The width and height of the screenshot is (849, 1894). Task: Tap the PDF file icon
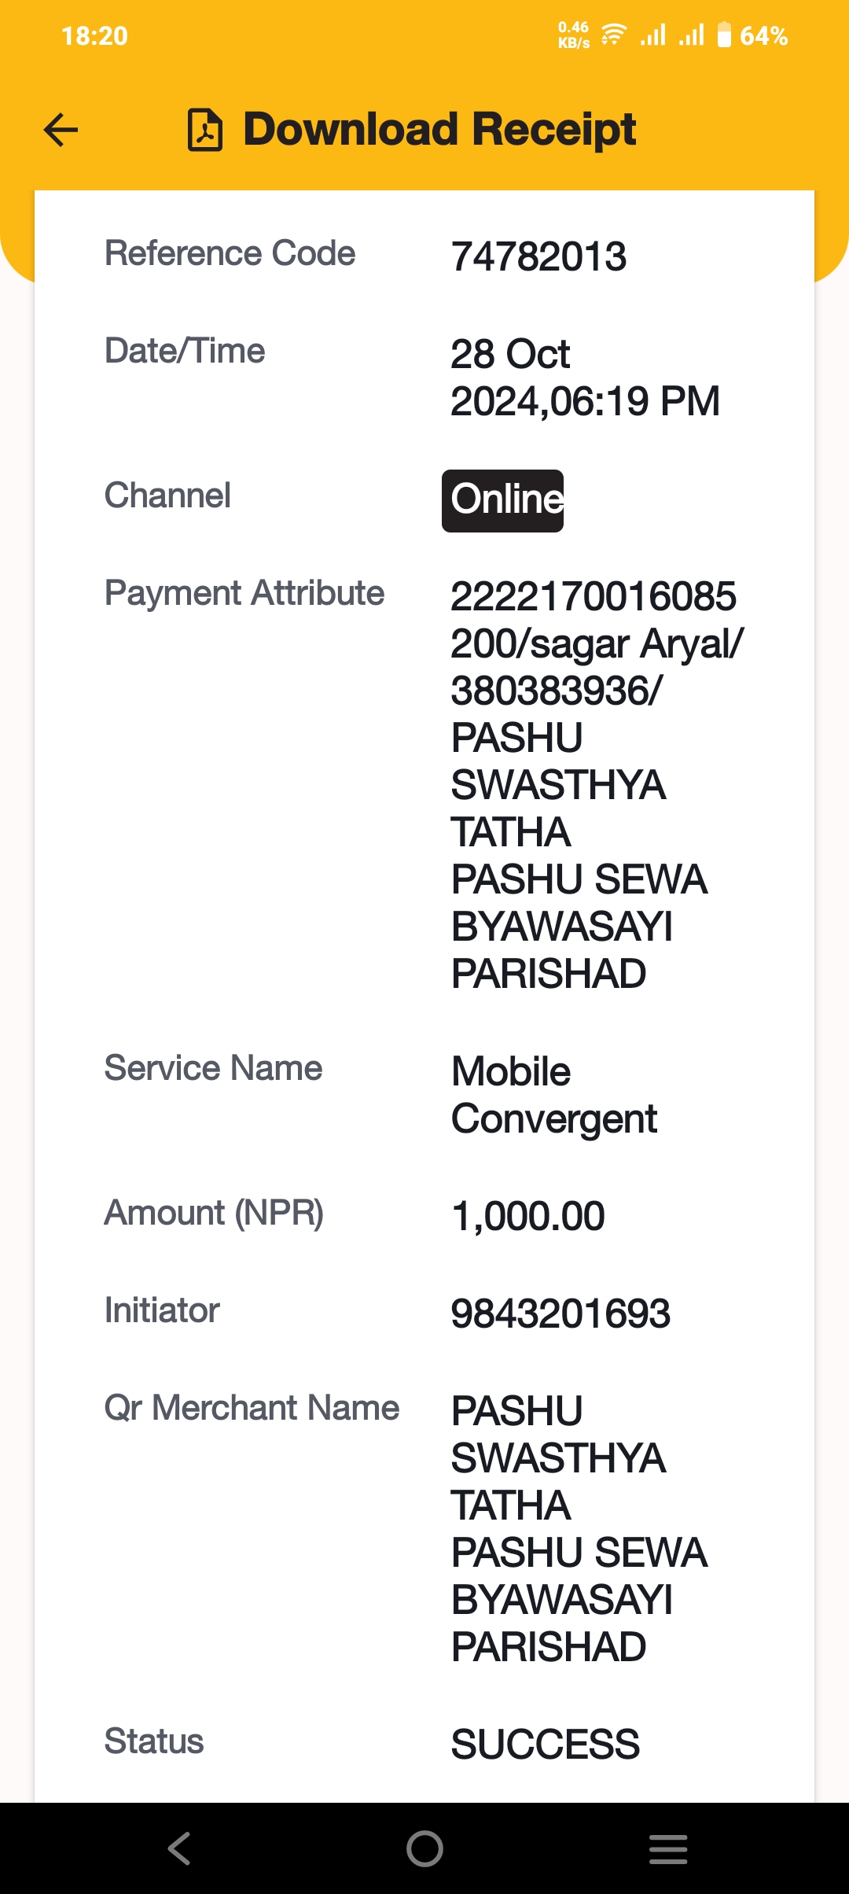coord(205,130)
